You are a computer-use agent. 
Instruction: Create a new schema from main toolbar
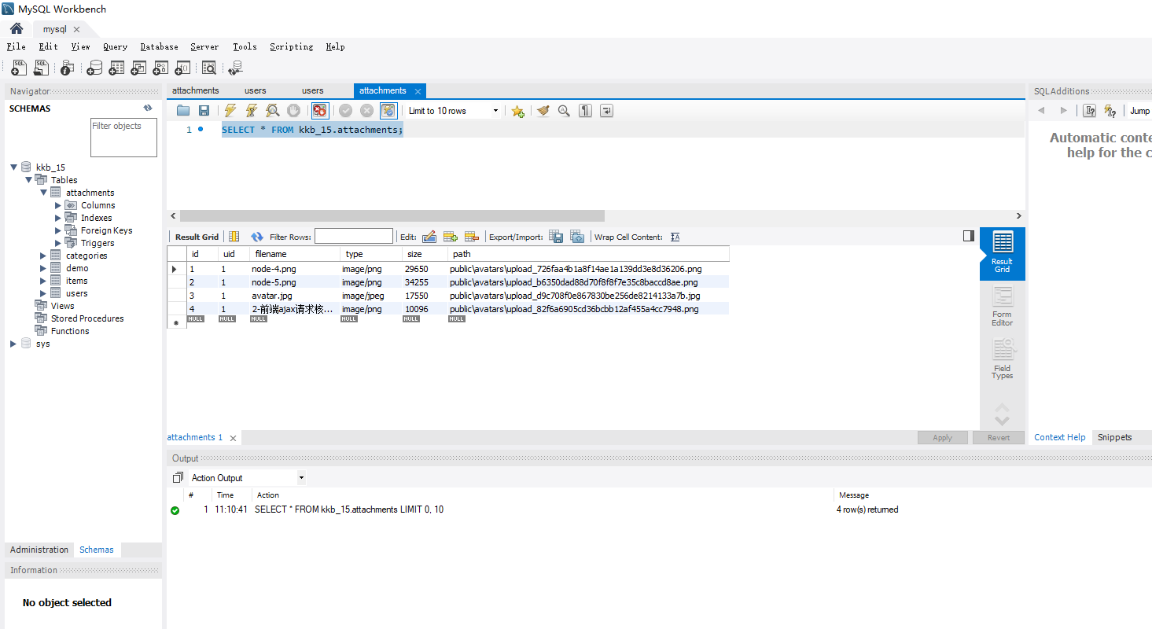[94, 68]
